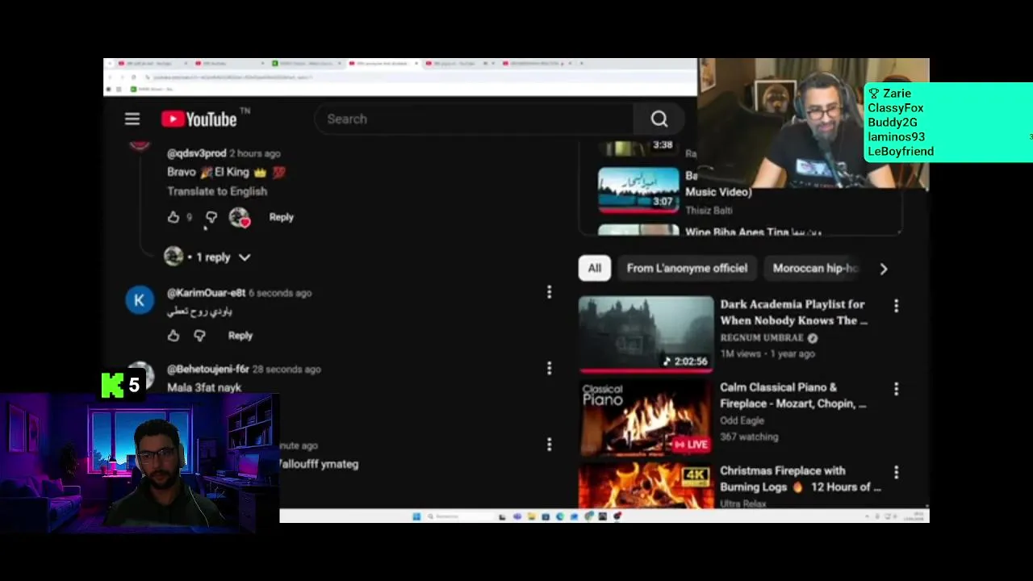Viewport: 1033px width, 581px height.
Task: Reply to the @qdsv3prod comment
Action: point(281,217)
